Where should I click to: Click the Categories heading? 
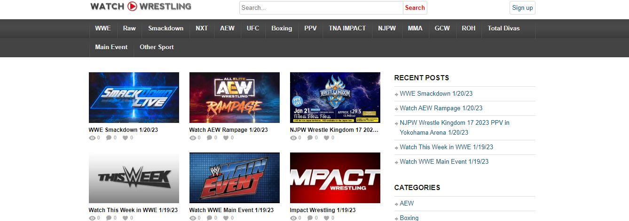coord(417,188)
